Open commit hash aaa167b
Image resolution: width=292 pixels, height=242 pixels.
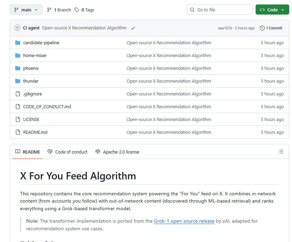225,28
